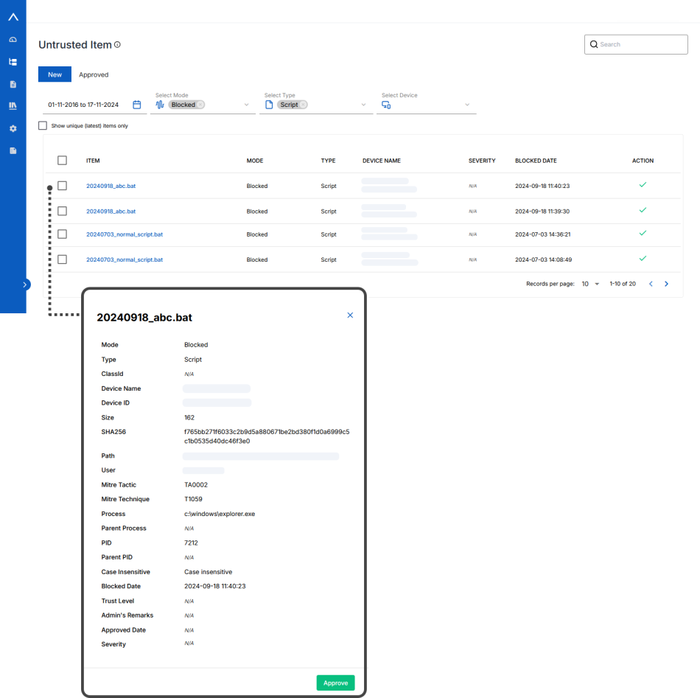
Task: Click the info icon beside Untrusted Item
Action: pos(118,45)
